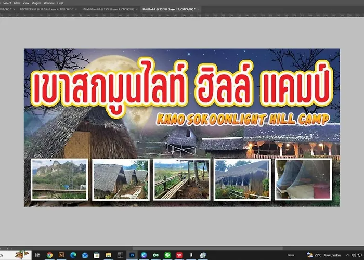Open the Help menu
The height and width of the screenshot is (260, 364).
(60, 3)
